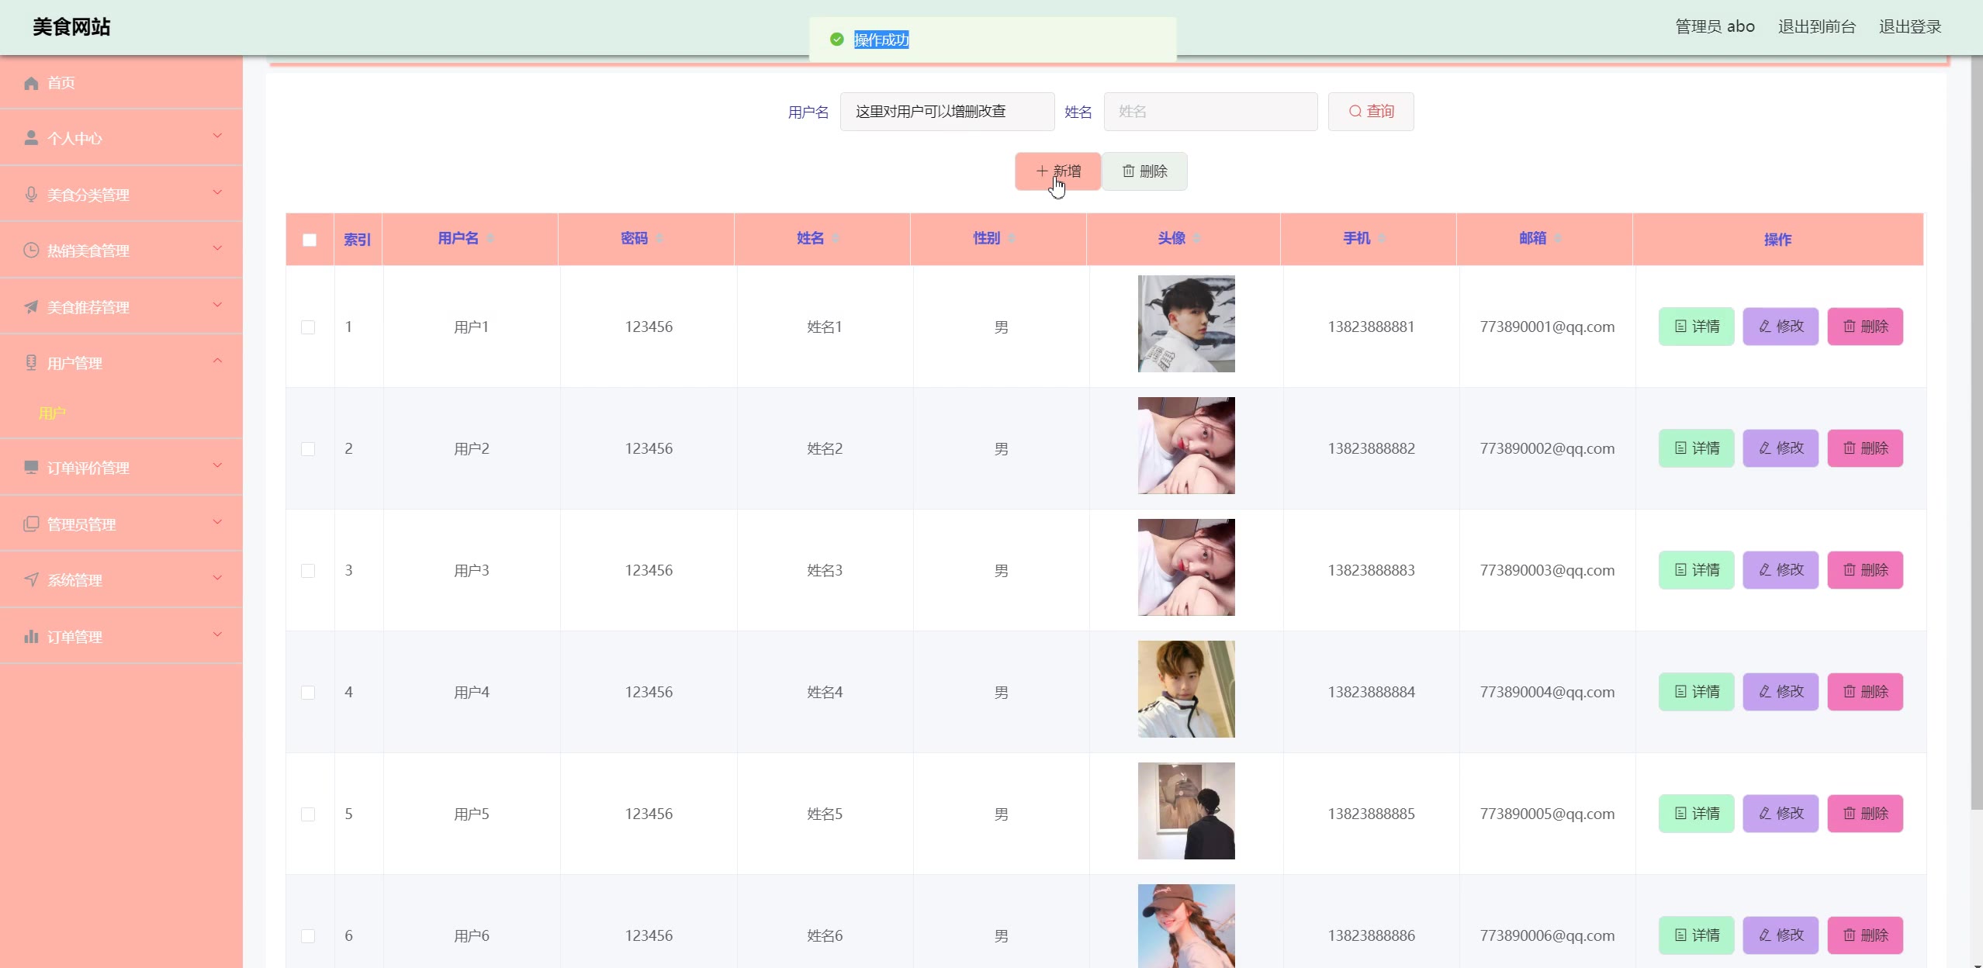Image resolution: width=1983 pixels, height=968 pixels.
Task: Check the checkbox for row 用户1
Action: (x=308, y=327)
